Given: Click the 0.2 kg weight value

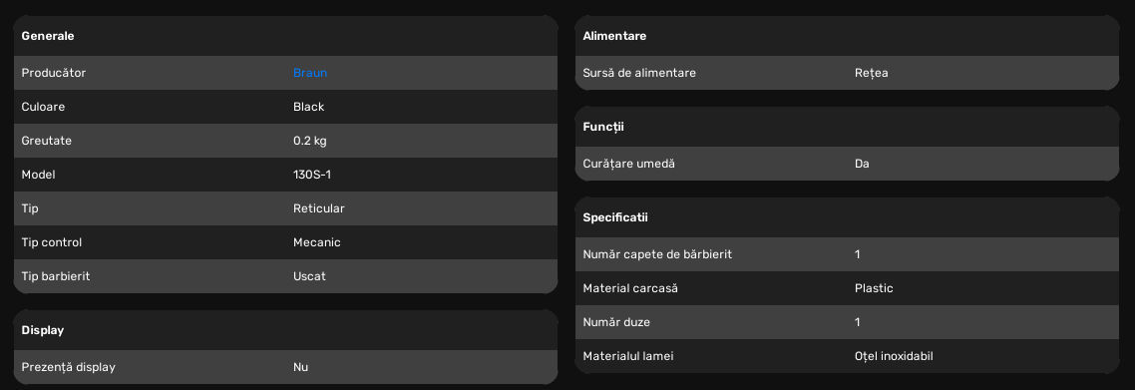Looking at the screenshot, I should pos(310,141).
